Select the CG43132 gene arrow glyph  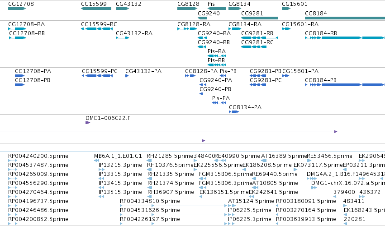point(122,9)
